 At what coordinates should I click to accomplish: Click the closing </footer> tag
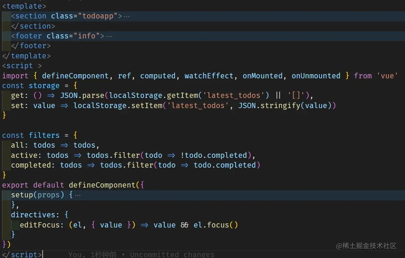click(x=31, y=46)
